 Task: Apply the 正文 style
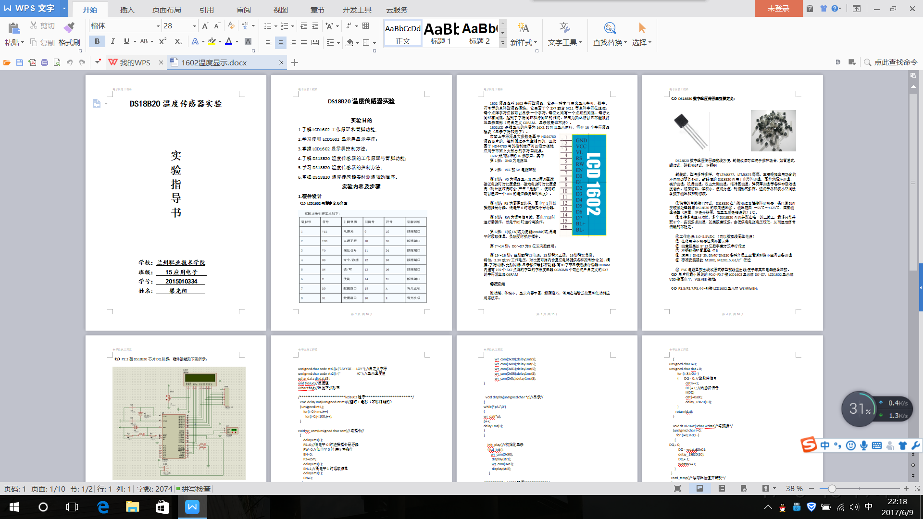tap(403, 34)
